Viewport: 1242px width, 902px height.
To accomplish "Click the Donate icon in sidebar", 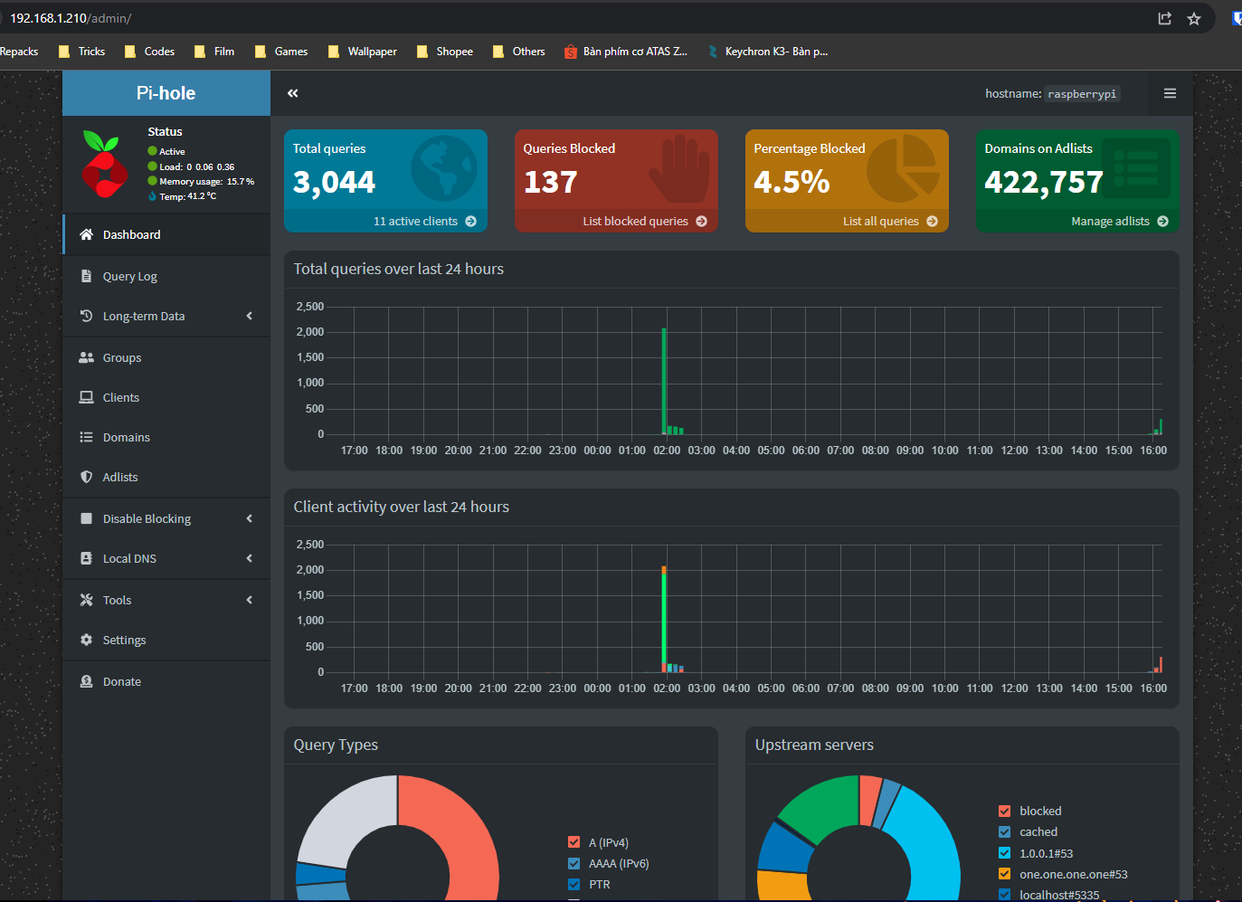I will coord(86,681).
